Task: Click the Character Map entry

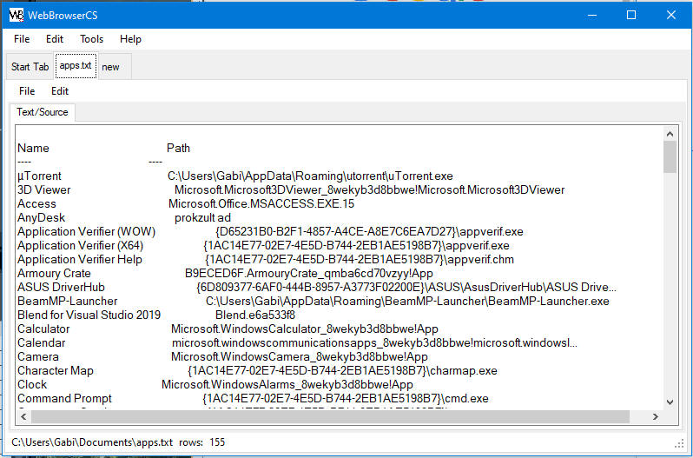Action: 56,371
